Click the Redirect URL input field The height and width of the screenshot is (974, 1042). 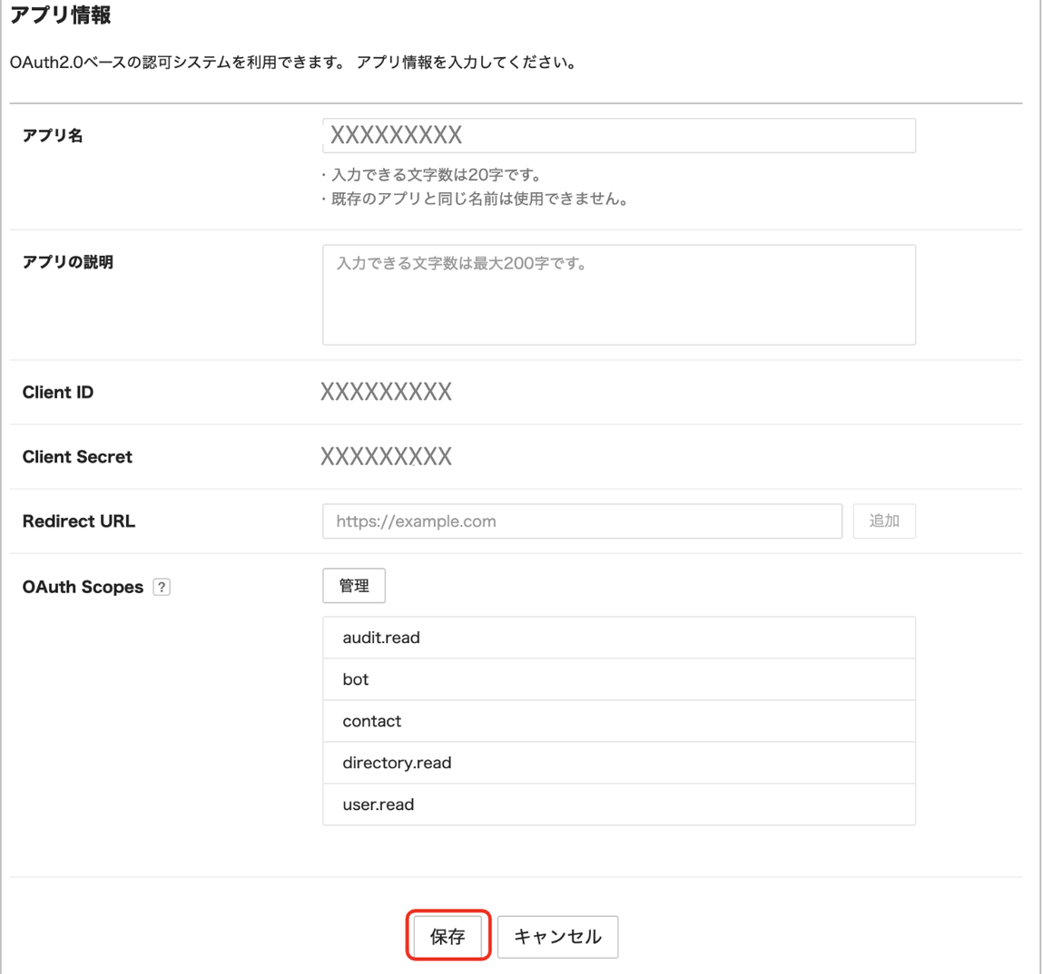(x=582, y=521)
